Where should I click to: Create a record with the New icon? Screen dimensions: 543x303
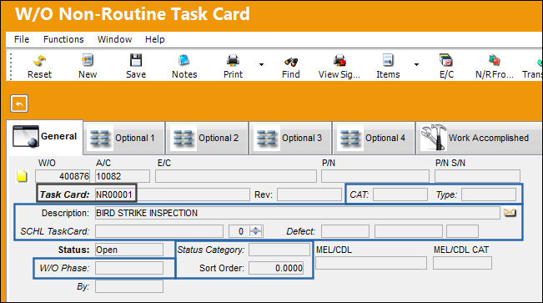click(88, 60)
